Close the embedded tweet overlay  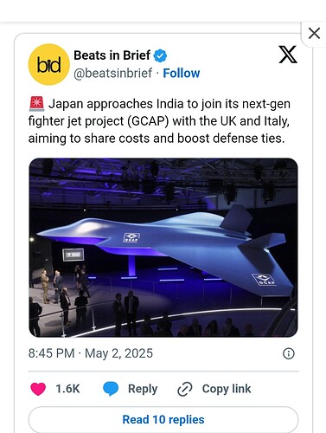(314, 33)
